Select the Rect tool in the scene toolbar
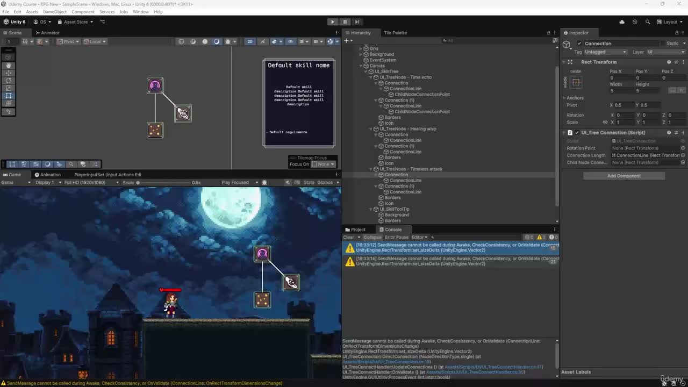This screenshot has width=688, height=387. click(x=9, y=96)
